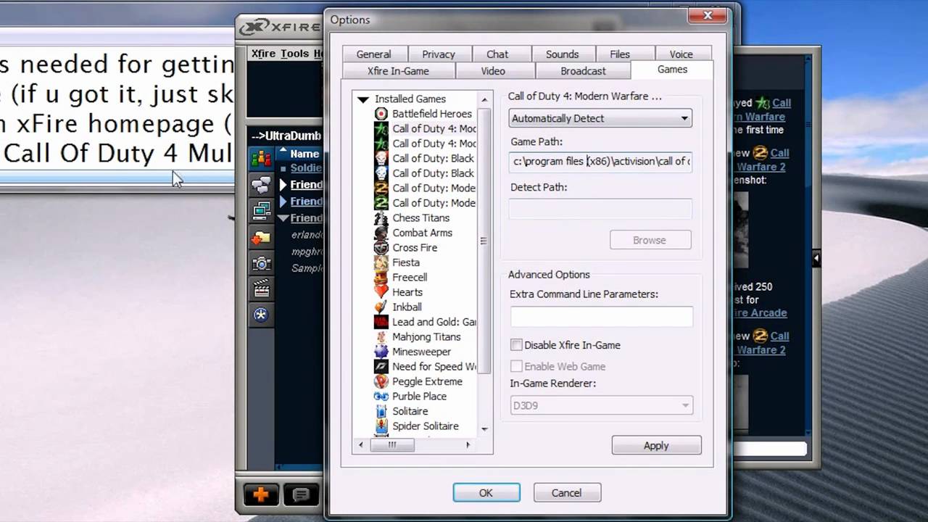Image resolution: width=928 pixels, height=522 pixels.
Task: Select Freecell game icon
Action: coord(381,278)
